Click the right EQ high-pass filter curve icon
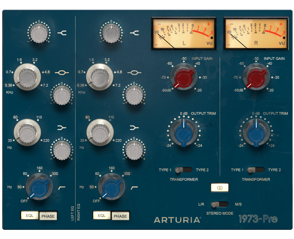 (x=134, y=188)
